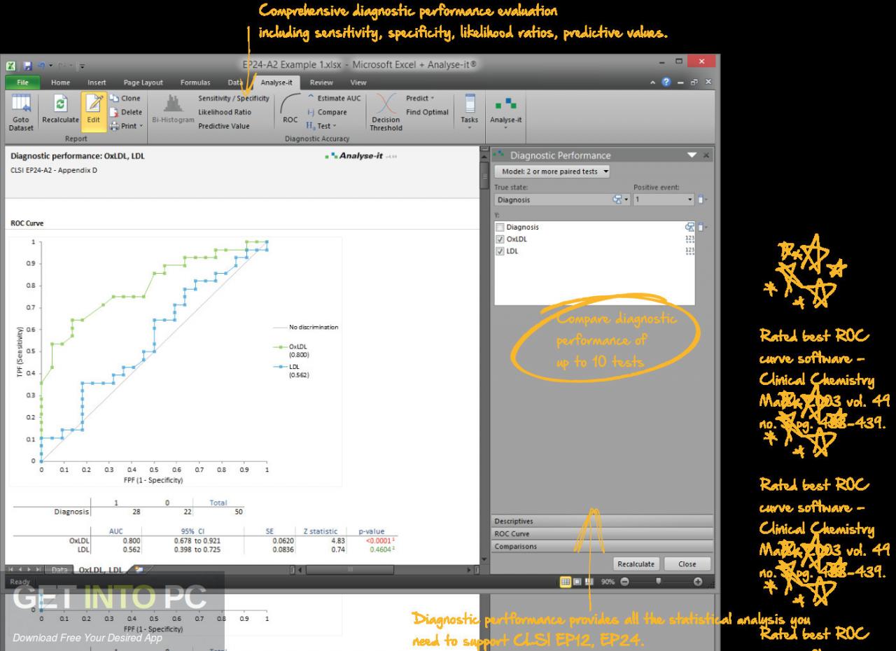Click Find Optimal
Screen dimensions: 896x651
coord(427,112)
